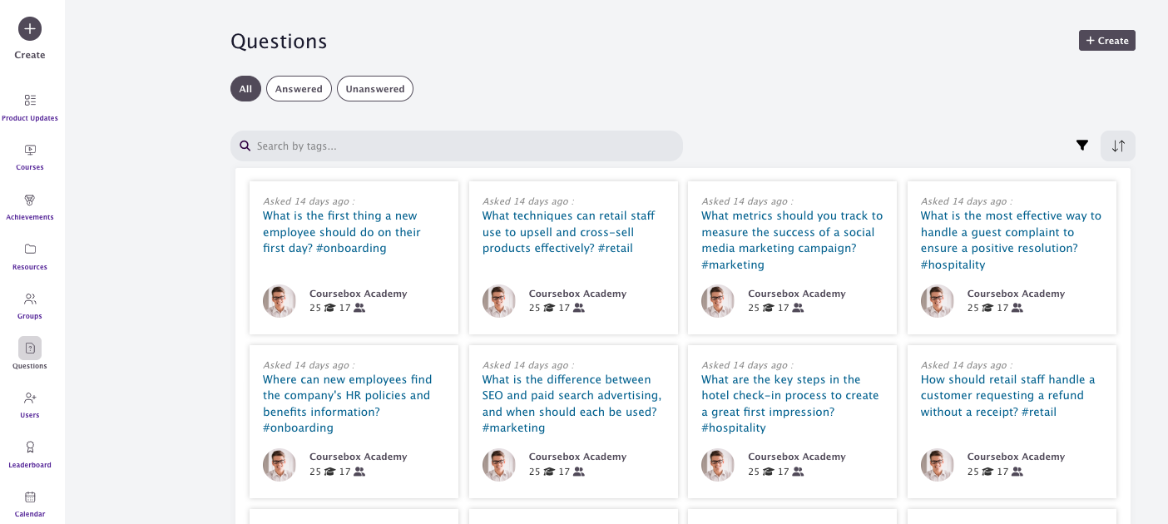Screen dimensions: 1168x524
Task: Click Coursebox Academy name on hotel check-in card
Action: point(797,457)
